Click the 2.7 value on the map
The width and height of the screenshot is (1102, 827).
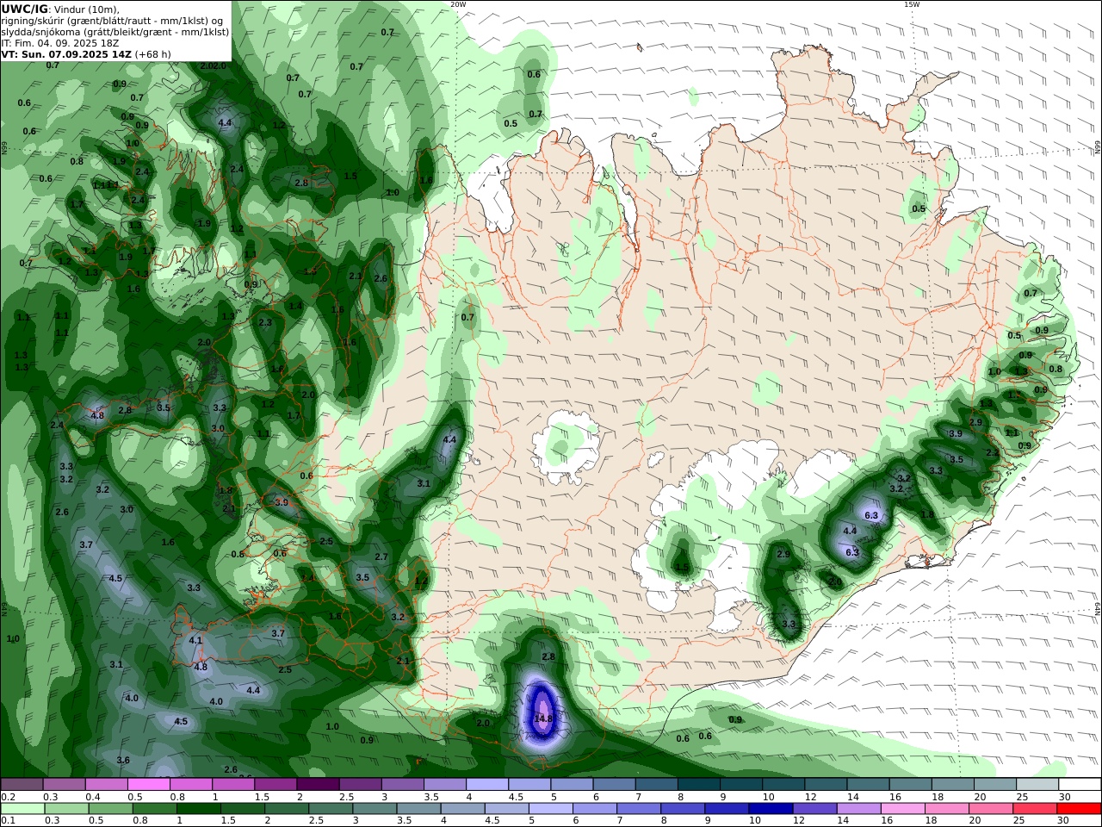coord(381,557)
